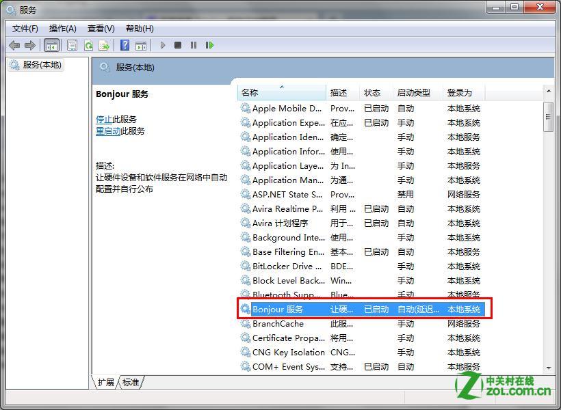Click the 重启动 service link
The width and height of the screenshot is (561, 410).
(108, 131)
